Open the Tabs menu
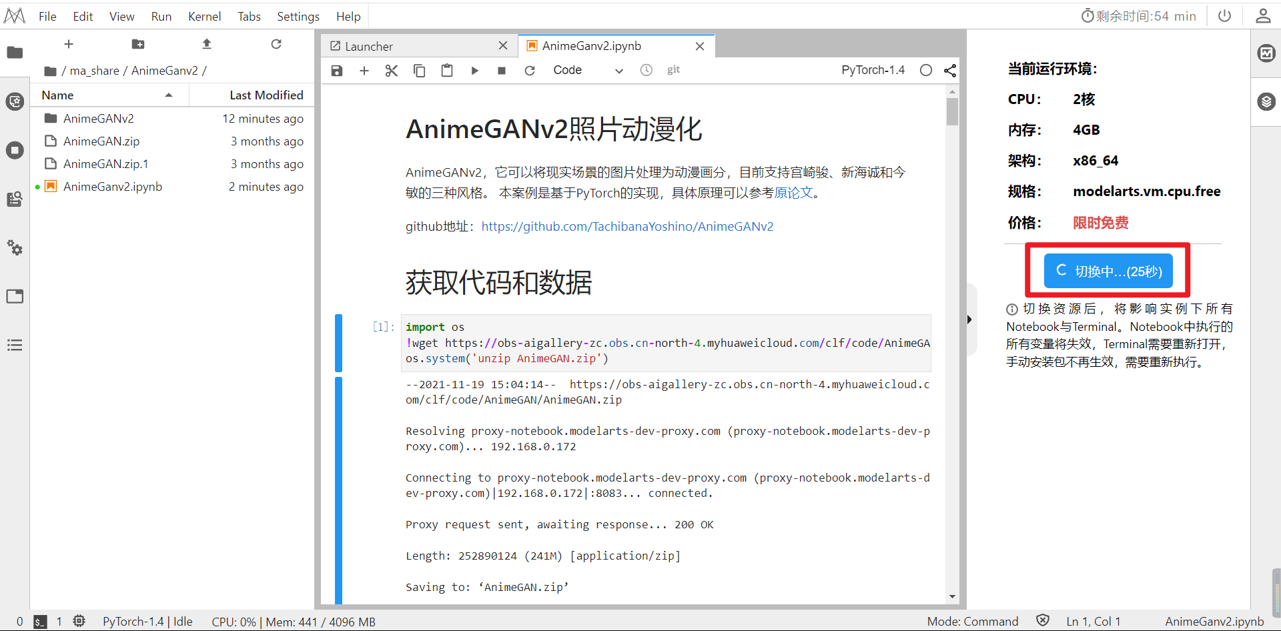The width and height of the screenshot is (1281, 631). pyautogui.click(x=250, y=16)
